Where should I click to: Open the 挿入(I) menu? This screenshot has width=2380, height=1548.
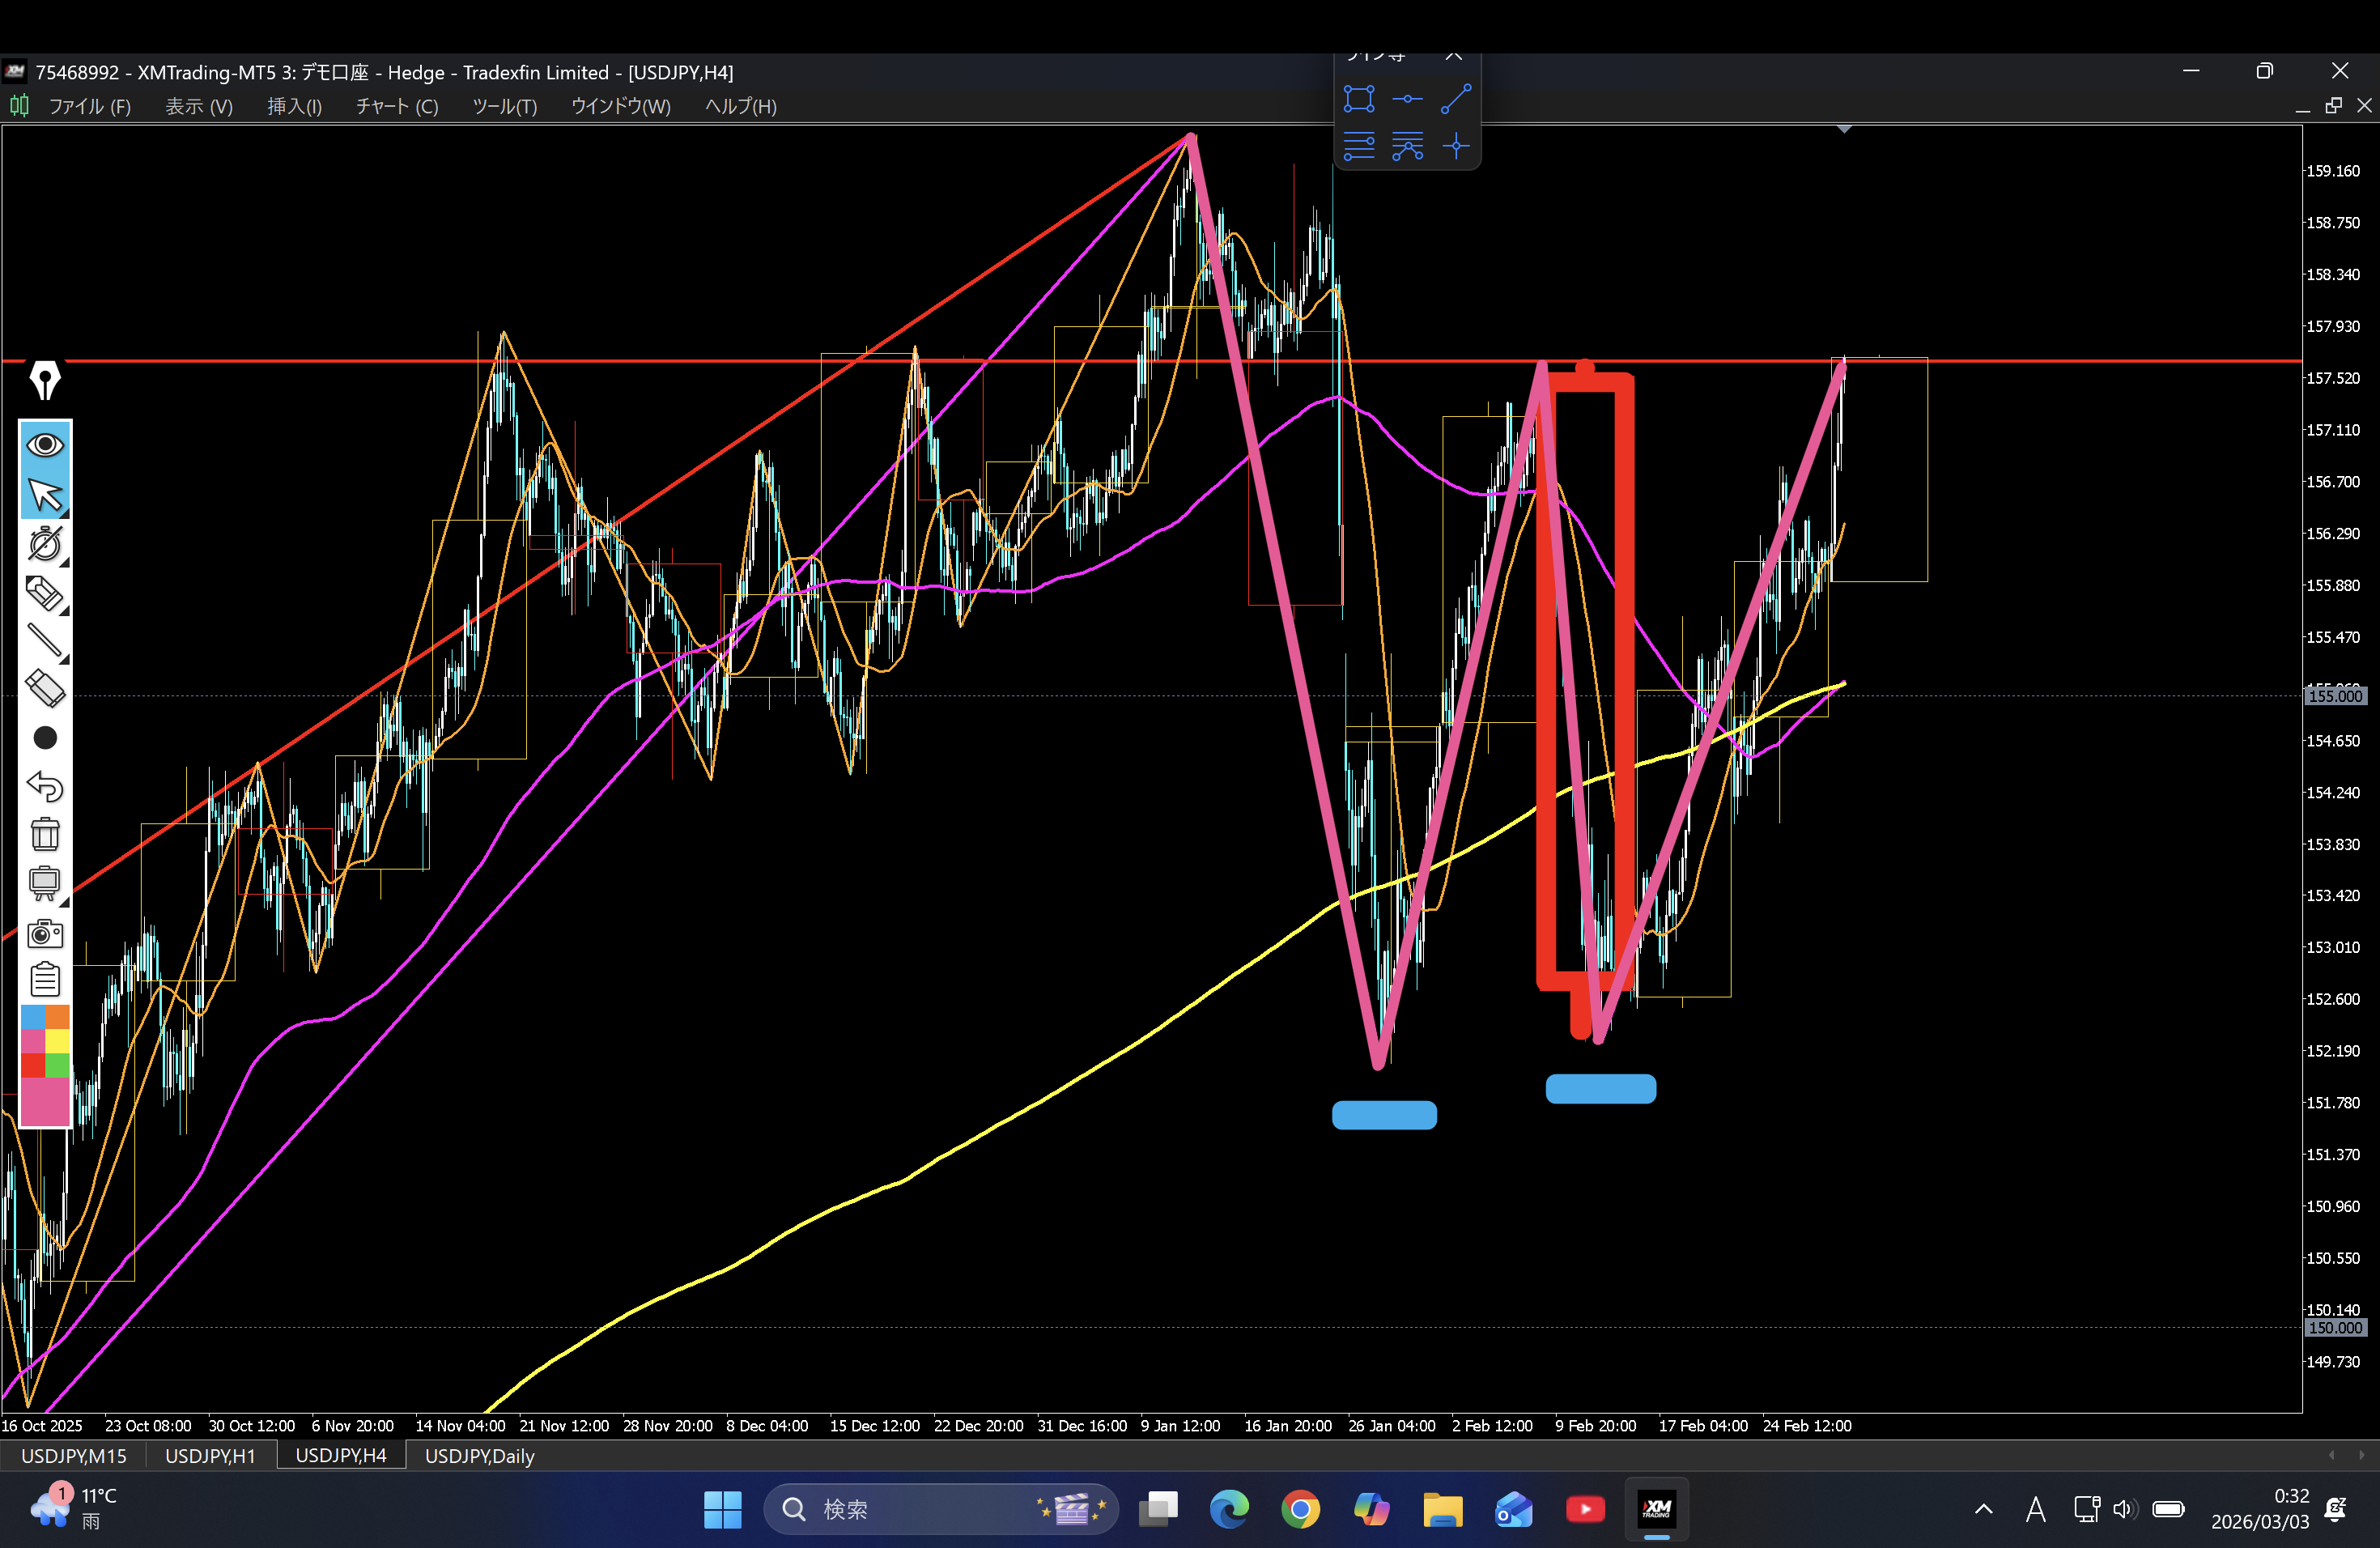(x=294, y=106)
